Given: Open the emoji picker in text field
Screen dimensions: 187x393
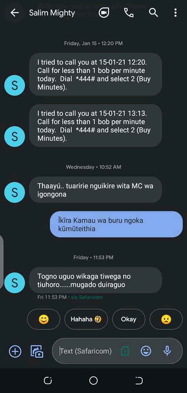Looking at the screenshot, I should [x=146, y=351].
